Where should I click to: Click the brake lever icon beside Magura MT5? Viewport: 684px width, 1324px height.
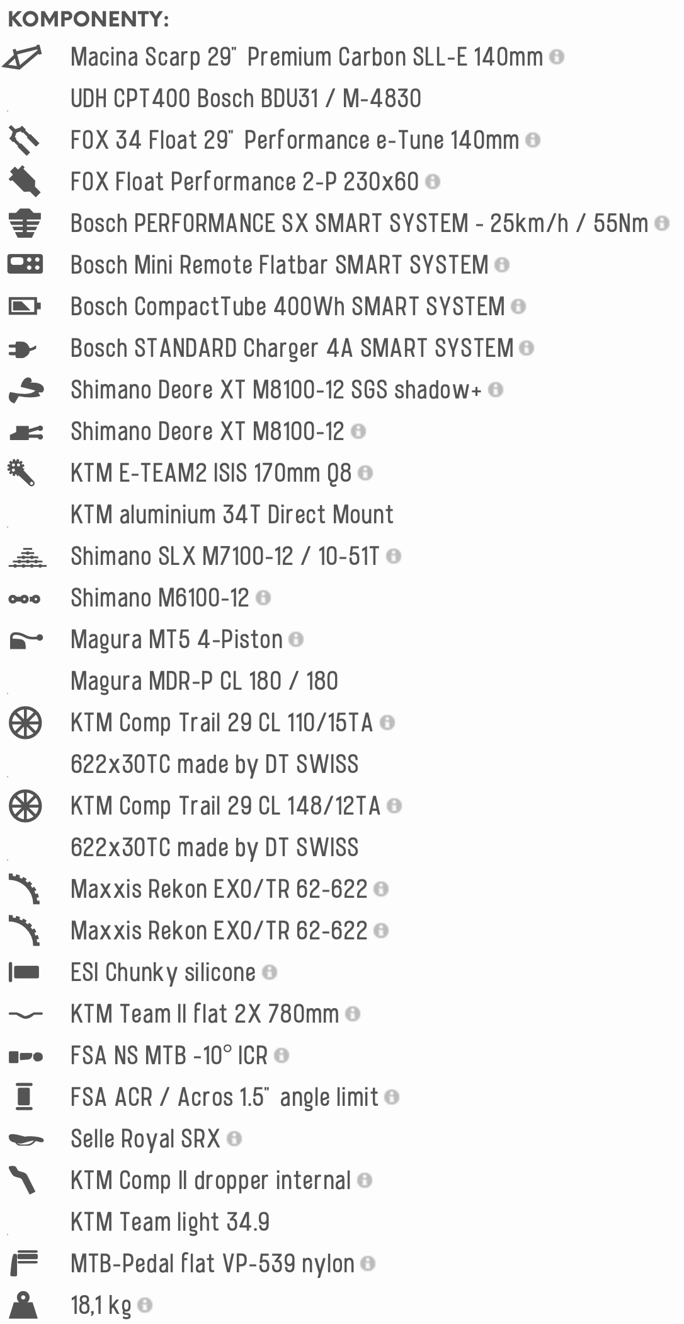[26, 641]
